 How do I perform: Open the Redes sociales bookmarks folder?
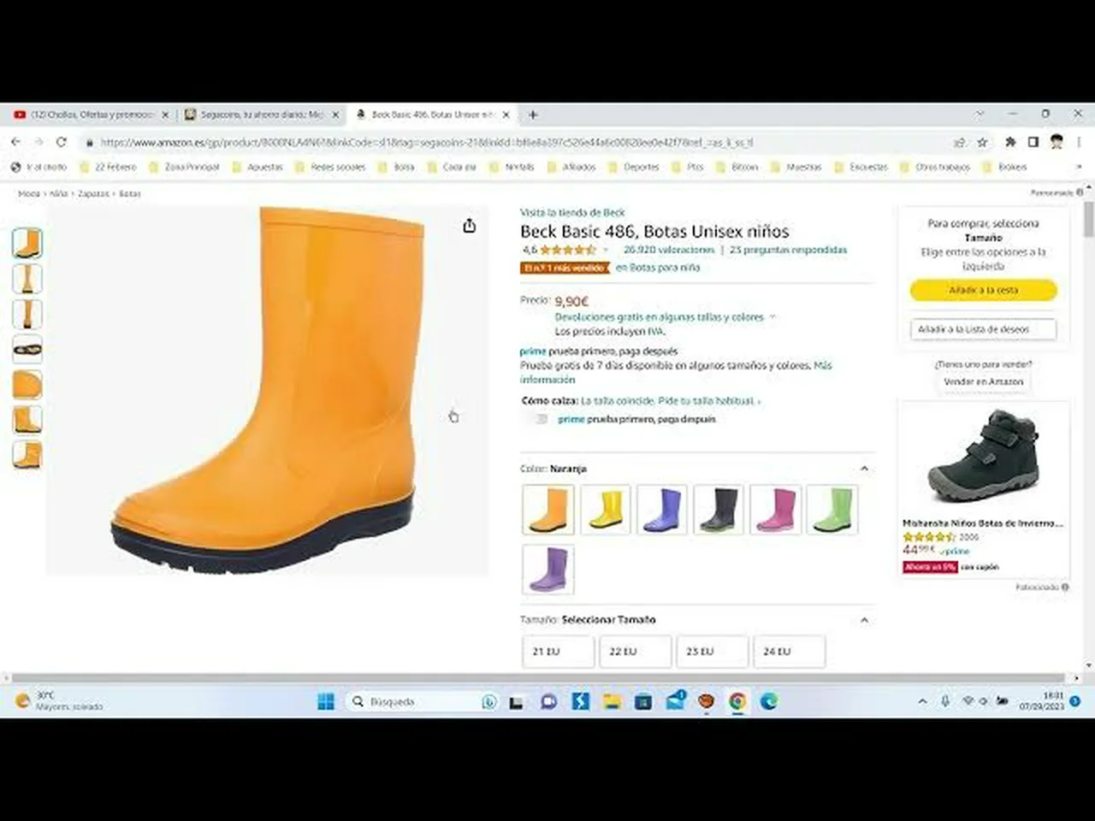pos(330,167)
